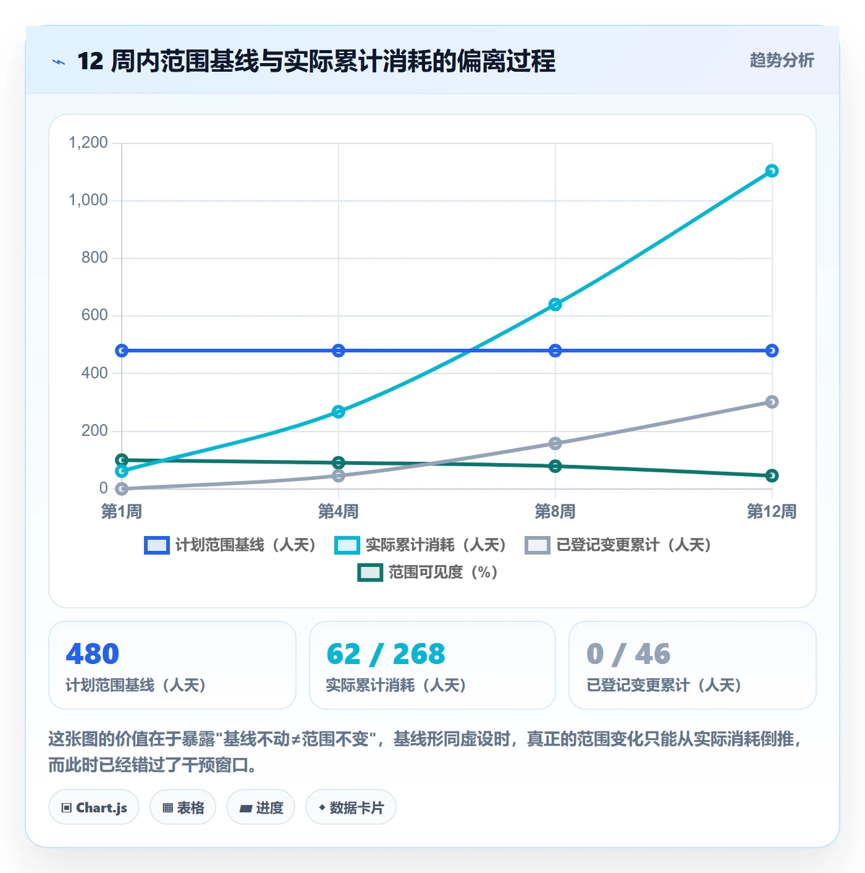Click the 第1周 x-axis label
Image resolution: width=865 pixels, height=873 pixels.
coord(122,512)
